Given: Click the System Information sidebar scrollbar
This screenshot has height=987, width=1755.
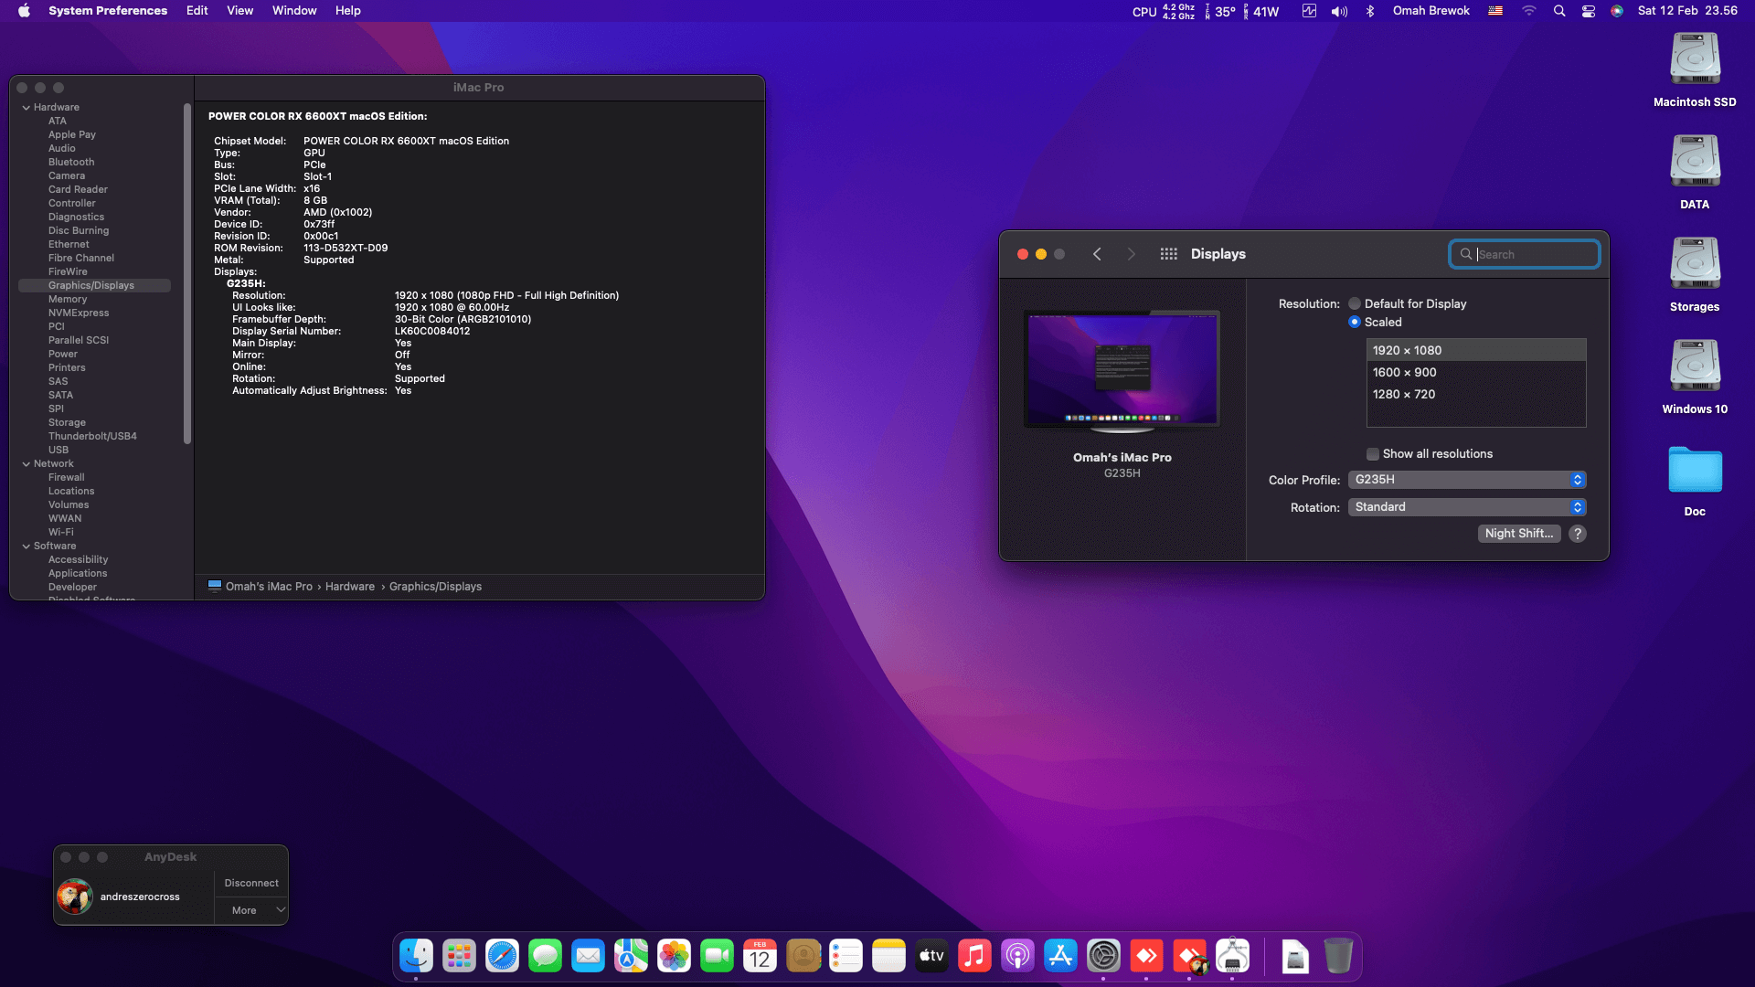Looking at the screenshot, I should [x=187, y=274].
